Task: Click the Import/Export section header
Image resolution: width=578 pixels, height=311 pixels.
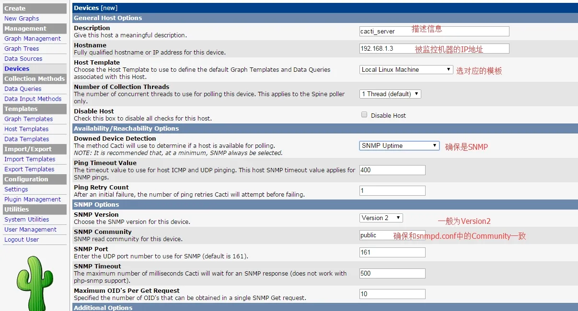Action: coord(35,149)
